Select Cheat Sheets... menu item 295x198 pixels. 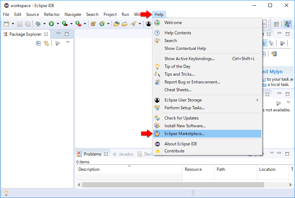[x=207, y=90]
